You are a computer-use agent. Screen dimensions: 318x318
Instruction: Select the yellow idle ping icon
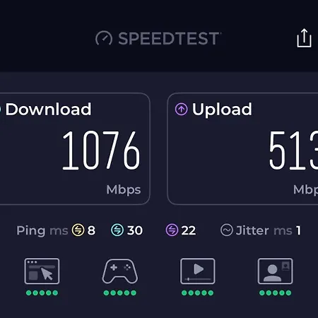click(78, 230)
